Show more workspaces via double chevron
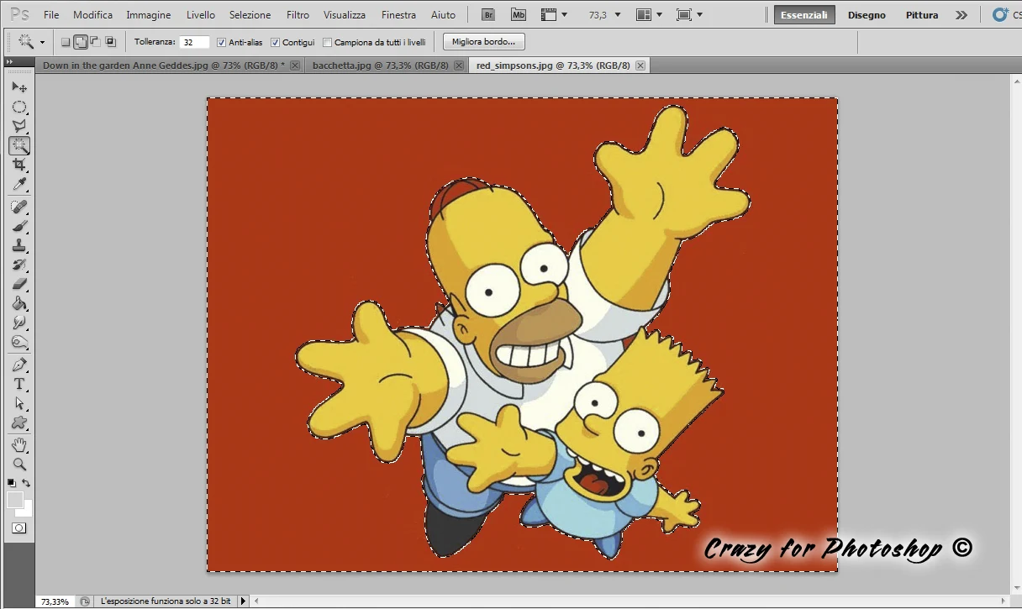This screenshot has width=1022, height=609. [961, 14]
